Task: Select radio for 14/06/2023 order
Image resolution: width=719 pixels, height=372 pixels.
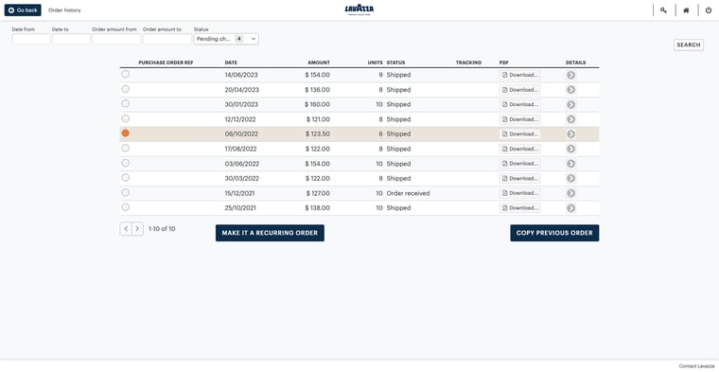Action: click(125, 74)
